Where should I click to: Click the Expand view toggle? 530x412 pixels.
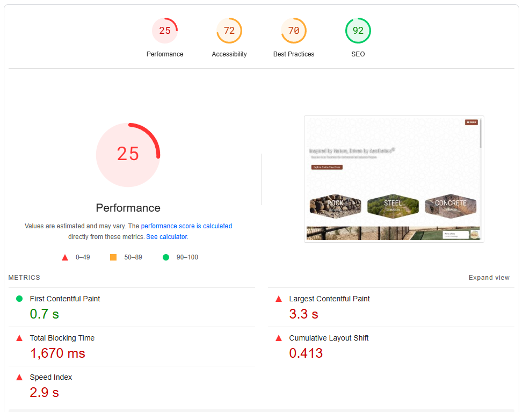click(489, 278)
